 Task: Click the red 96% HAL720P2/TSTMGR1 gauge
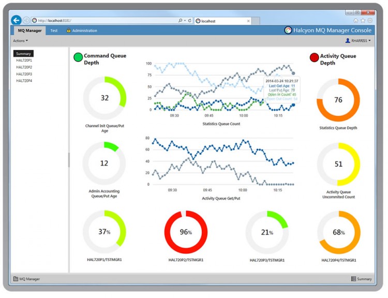(186, 232)
